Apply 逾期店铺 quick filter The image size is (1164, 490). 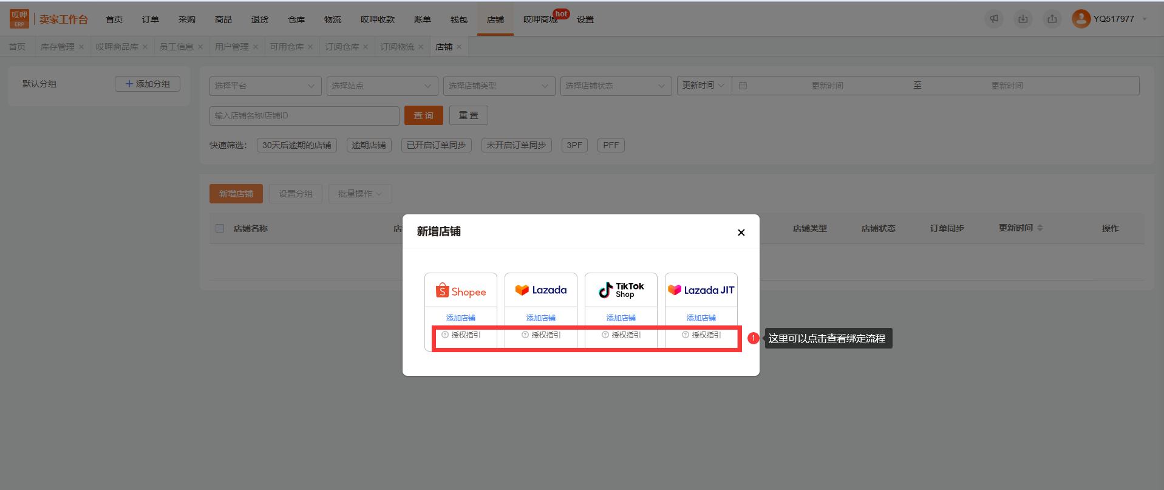pos(369,145)
